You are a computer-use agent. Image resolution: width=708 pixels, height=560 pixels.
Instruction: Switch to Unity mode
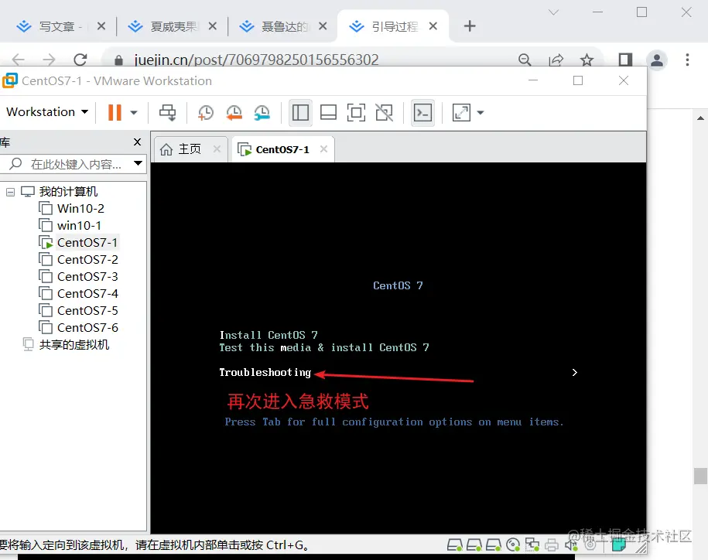pyautogui.click(x=385, y=112)
